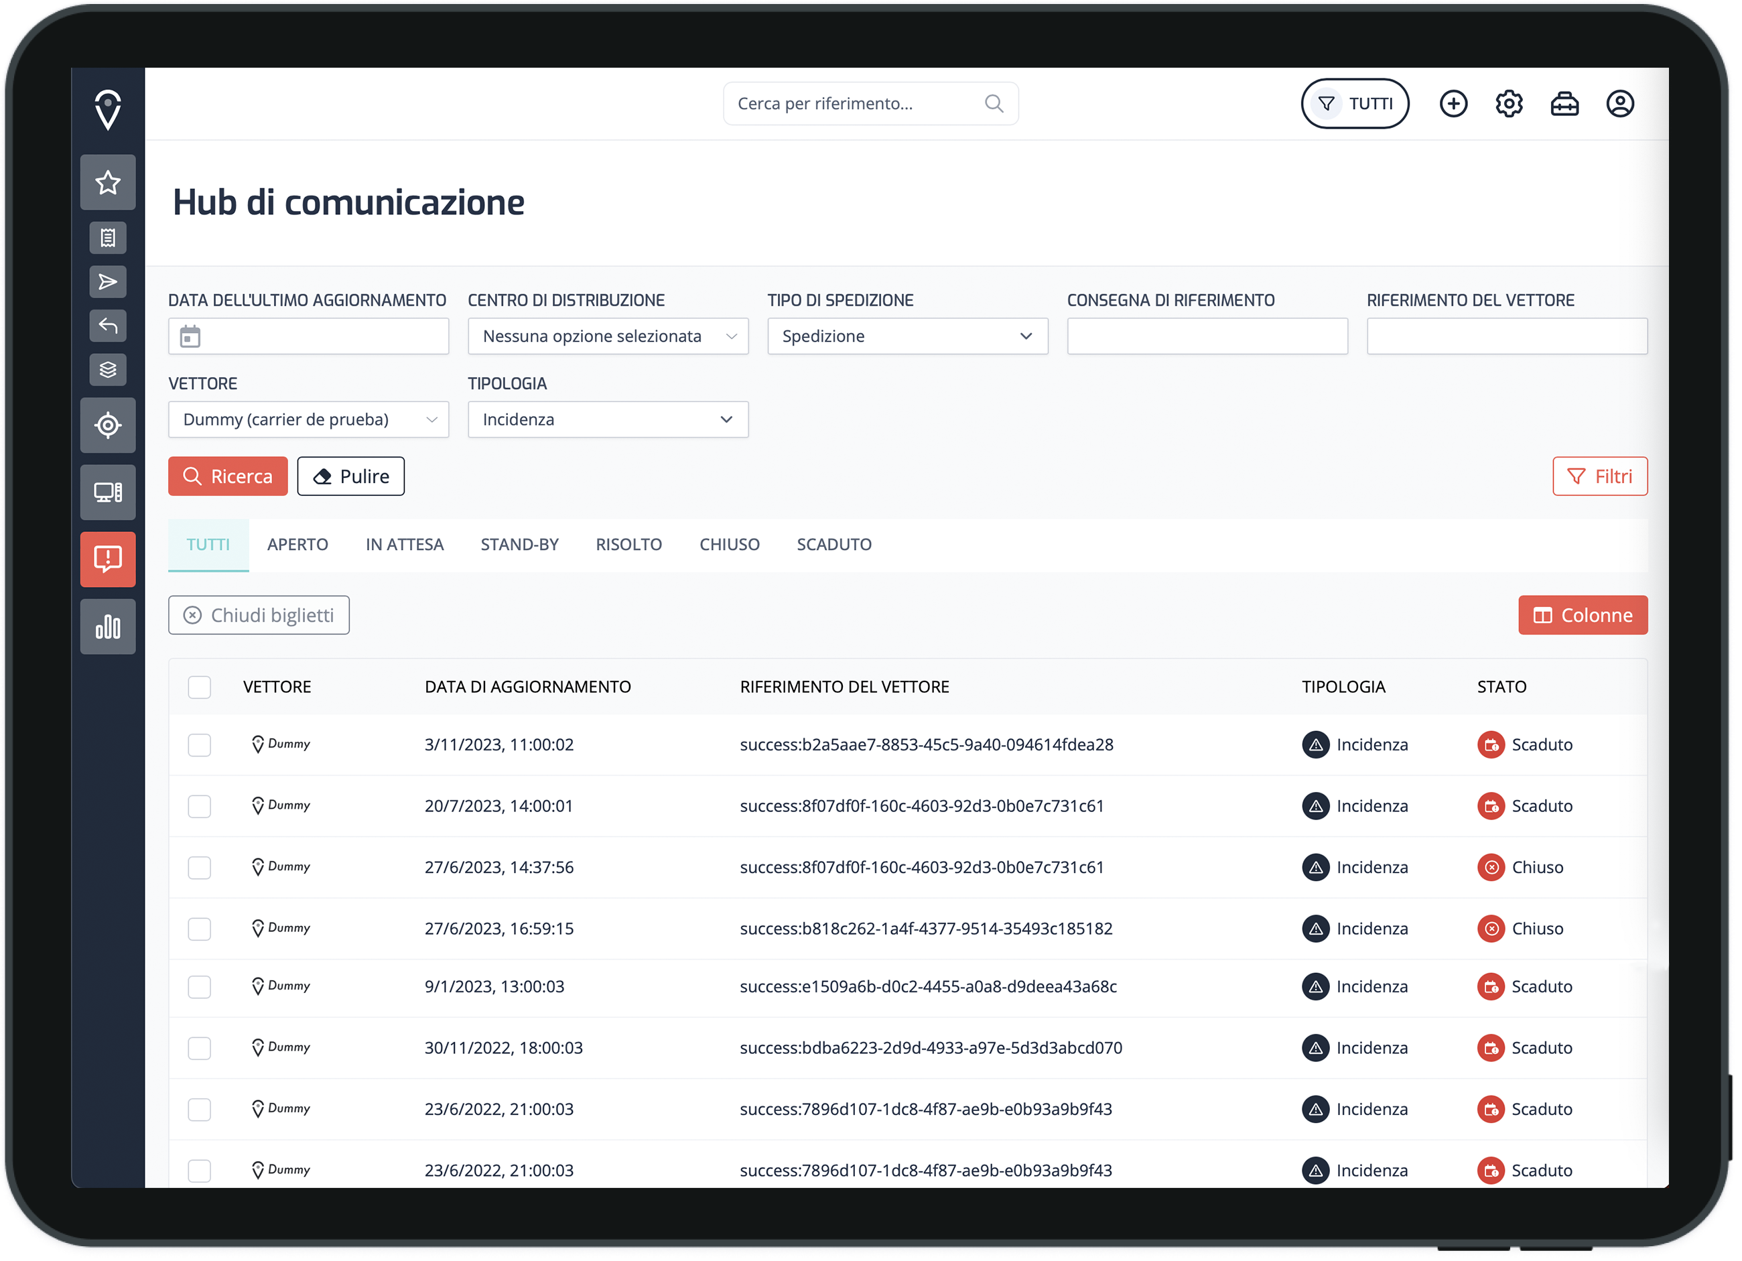Open the favorites star in sidebar
The width and height of the screenshot is (1742, 1261).
(x=109, y=183)
